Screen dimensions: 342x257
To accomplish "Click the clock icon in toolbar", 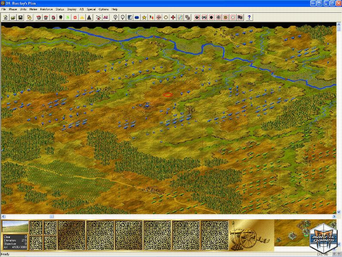I will point(29,18).
